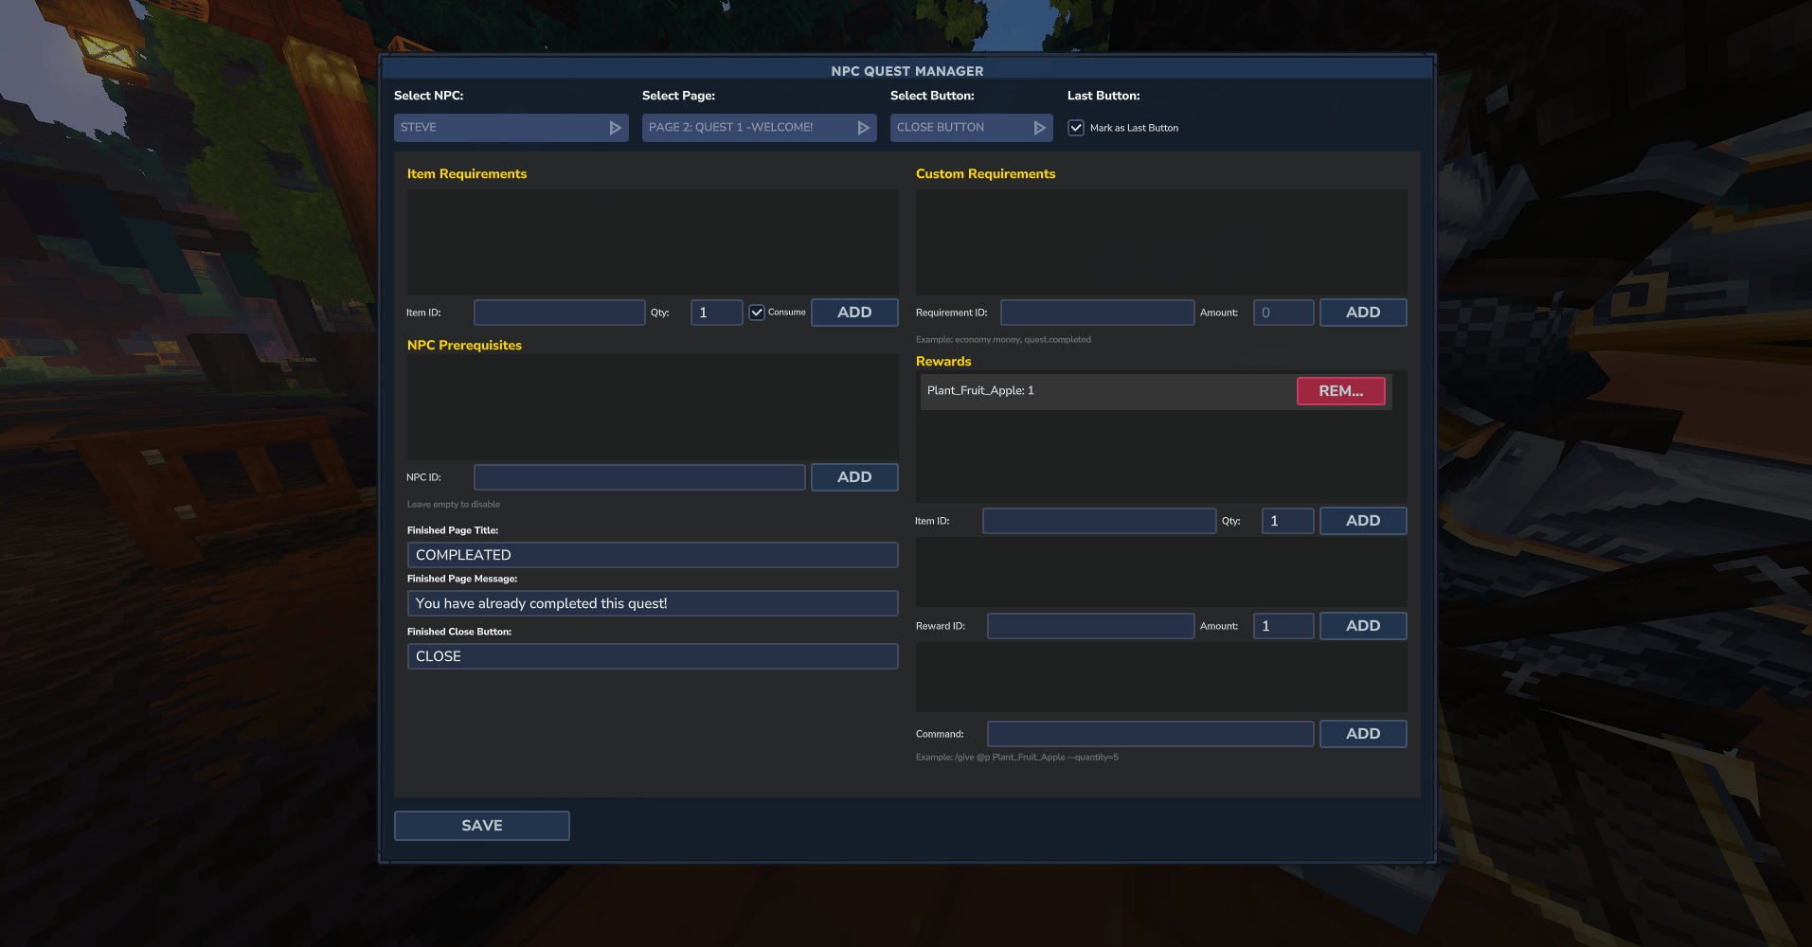The image size is (1812, 947).
Task: Click ADD next to NPC ID field
Action: pos(853,476)
